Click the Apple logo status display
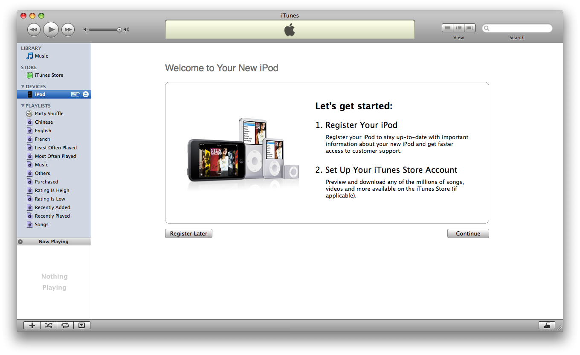This screenshot has width=580, height=355. tap(290, 29)
